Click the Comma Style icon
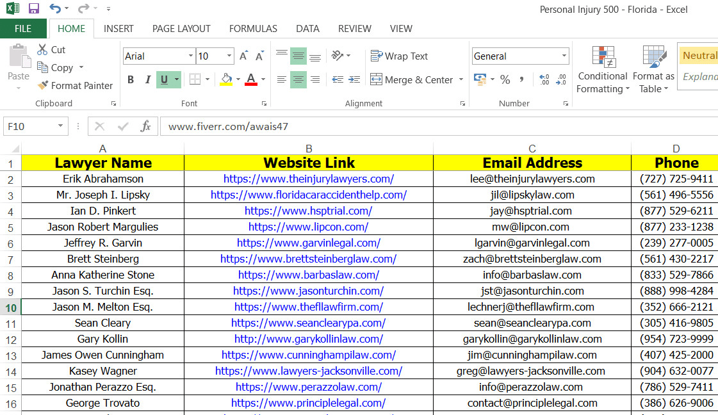 click(521, 80)
